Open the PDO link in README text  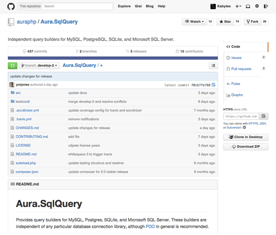tap(150, 226)
